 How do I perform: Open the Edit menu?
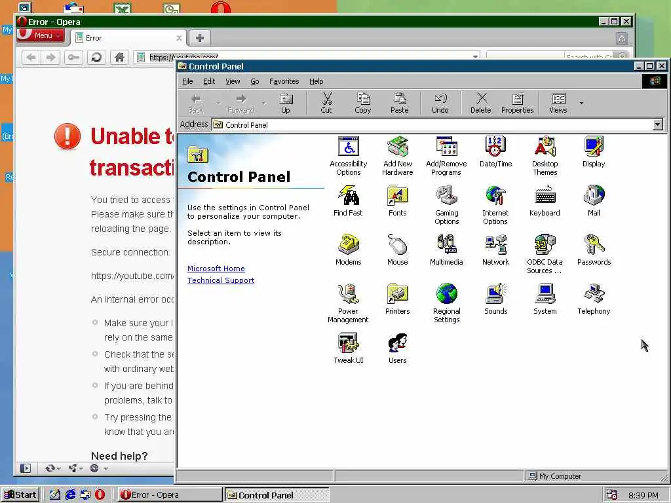tap(209, 81)
